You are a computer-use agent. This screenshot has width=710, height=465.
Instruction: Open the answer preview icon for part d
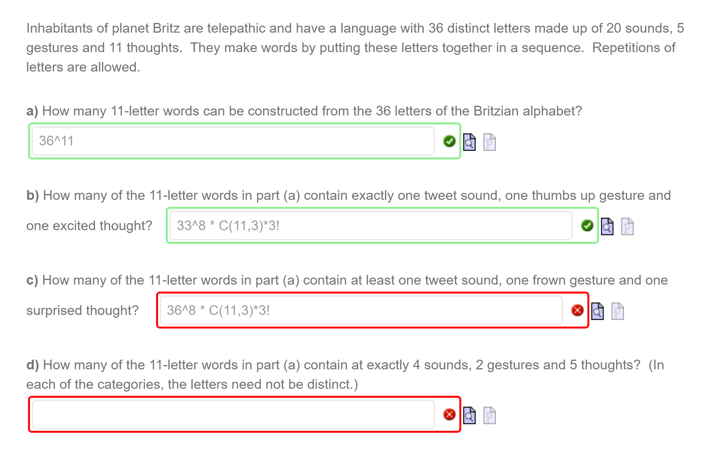point(469,415)
